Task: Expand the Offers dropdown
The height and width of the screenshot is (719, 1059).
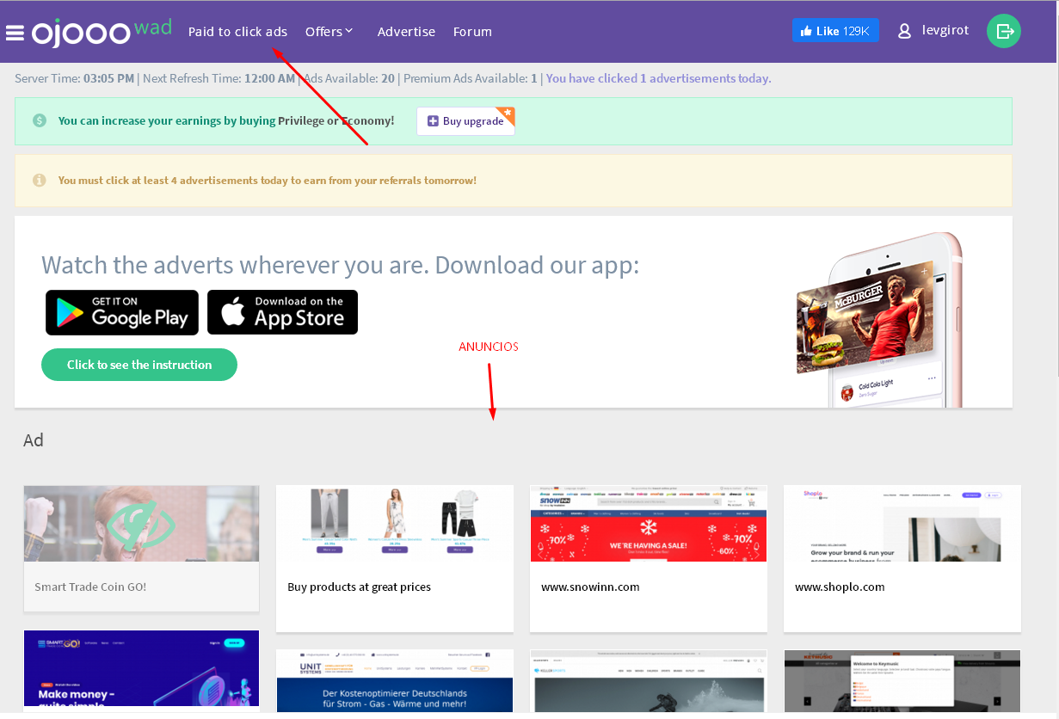Action: click(x=329, y=32)
